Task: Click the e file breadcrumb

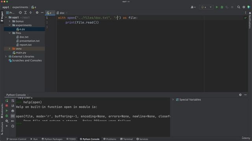Action: 34,7
